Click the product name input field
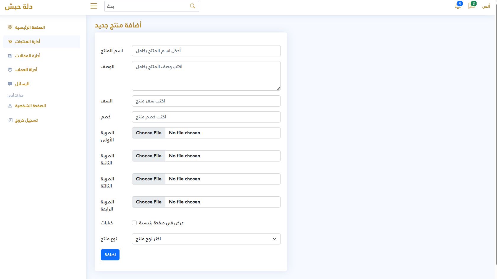Image resolution: width=497 pixels, height=279 pixels. coord(206,51)
